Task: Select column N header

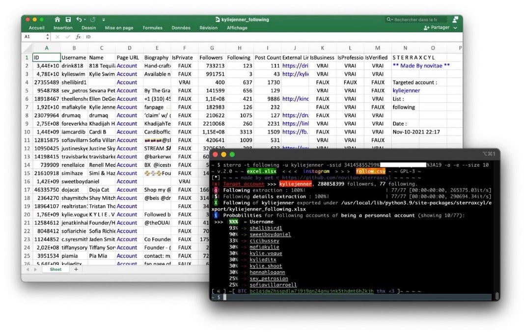Action: pyautogui.click(x=405, y=48)
